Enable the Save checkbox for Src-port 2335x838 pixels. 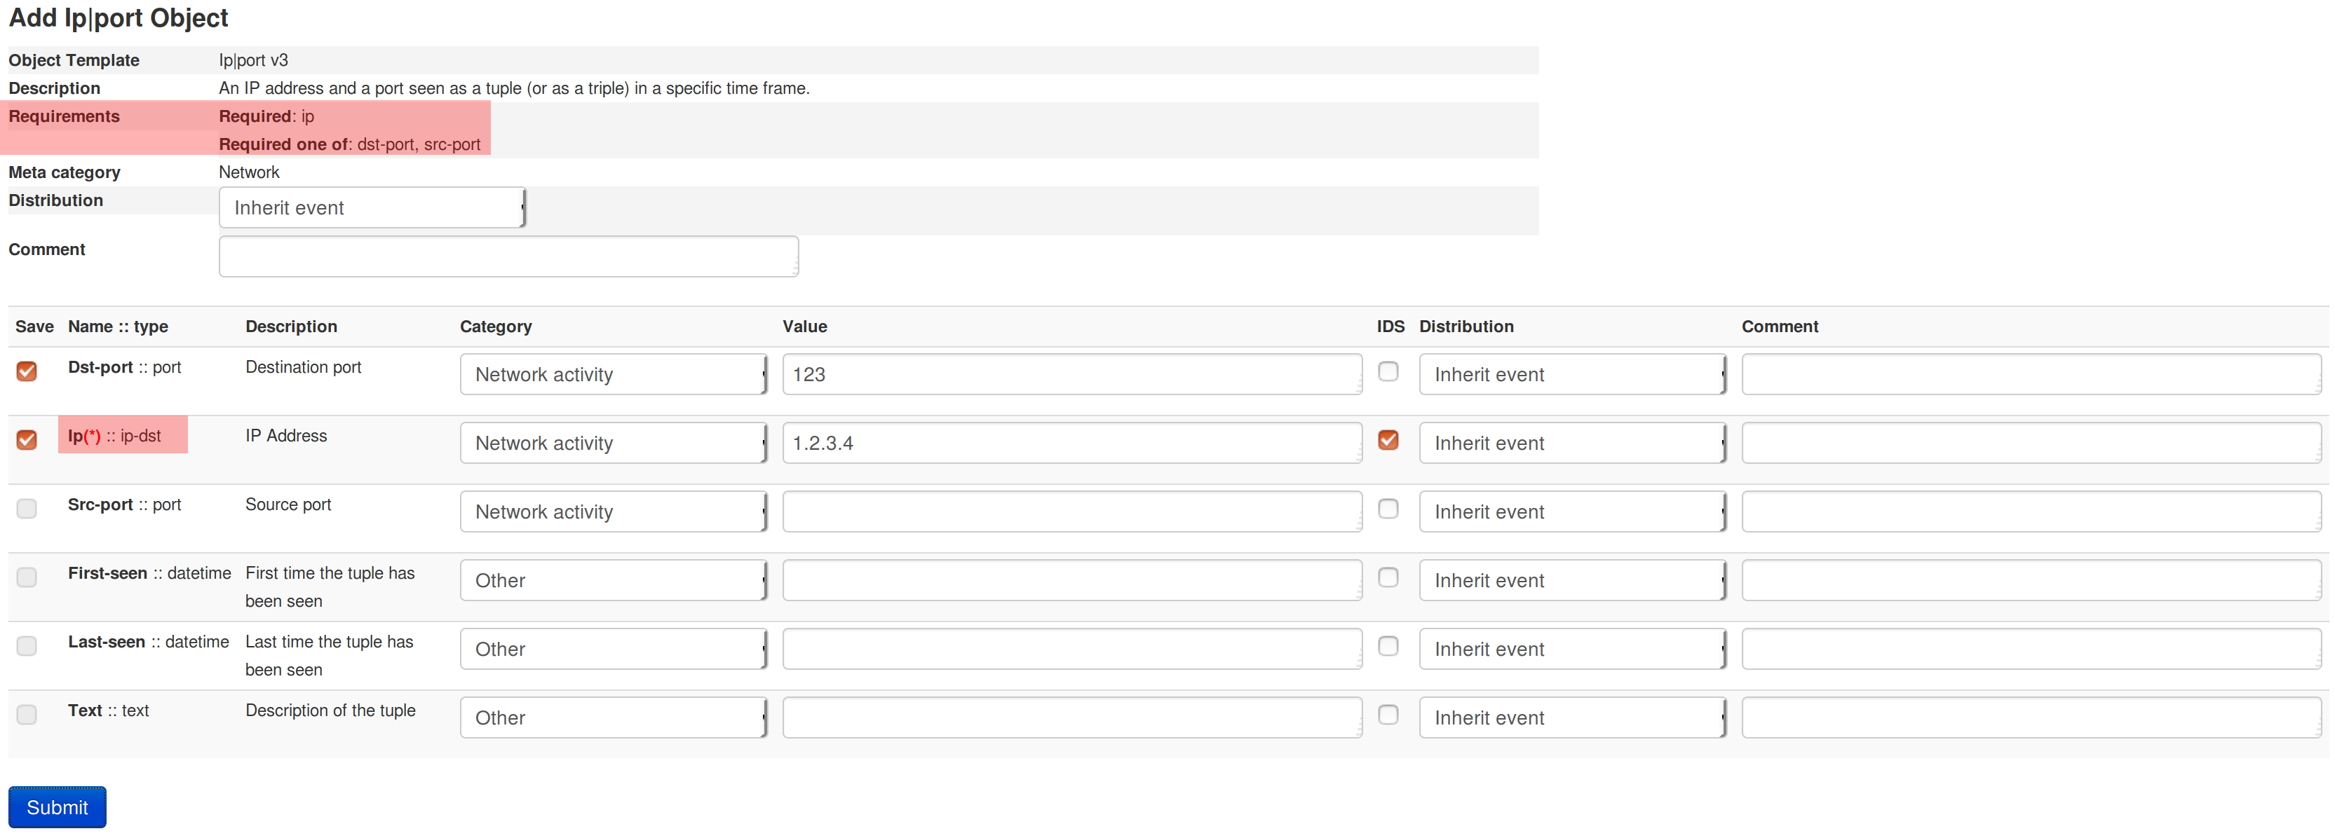coord(26,509)
